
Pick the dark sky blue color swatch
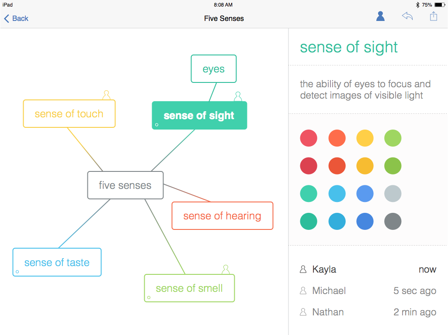337,221
